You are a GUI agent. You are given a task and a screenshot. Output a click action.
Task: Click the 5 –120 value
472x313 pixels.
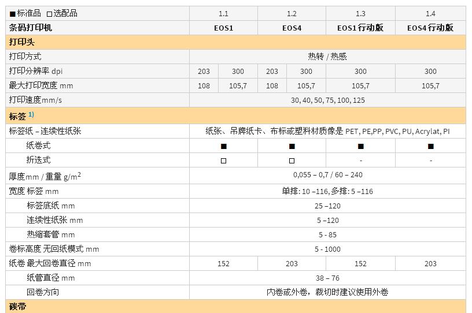pyautogui.click(x=327, y=221)
